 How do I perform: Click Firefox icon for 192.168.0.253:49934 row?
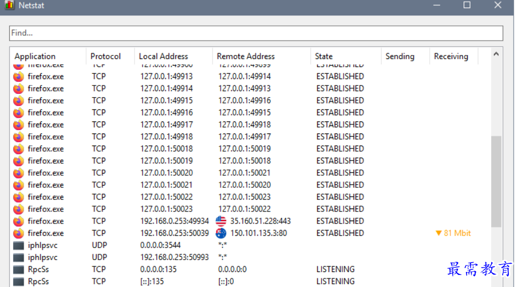(x=18, y=221)
